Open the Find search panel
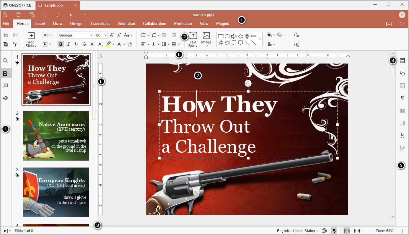409x235 pixels. pyautogui.click(x=5, y=61)
